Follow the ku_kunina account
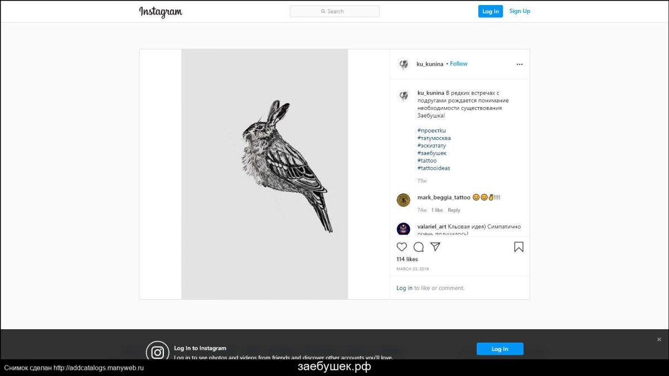The height and width of the screenshot is (376, 669). (459, 64)
